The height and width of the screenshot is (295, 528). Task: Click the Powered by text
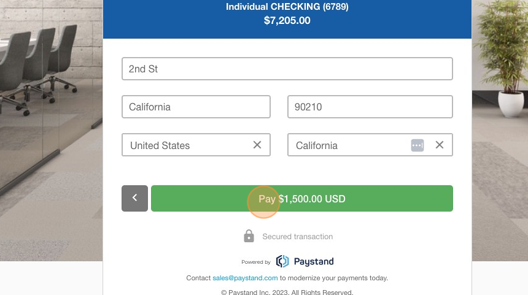pos(256,262)
